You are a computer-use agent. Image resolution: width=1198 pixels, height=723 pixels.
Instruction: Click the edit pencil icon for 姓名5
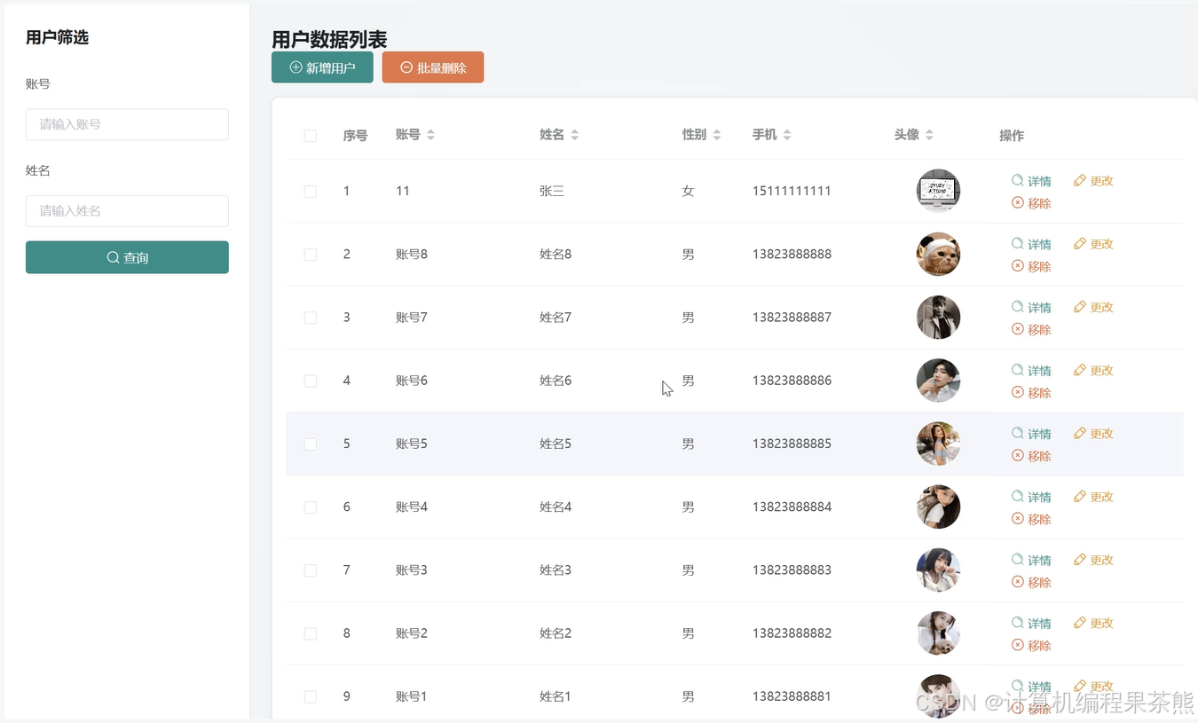tap(1081, 433)
